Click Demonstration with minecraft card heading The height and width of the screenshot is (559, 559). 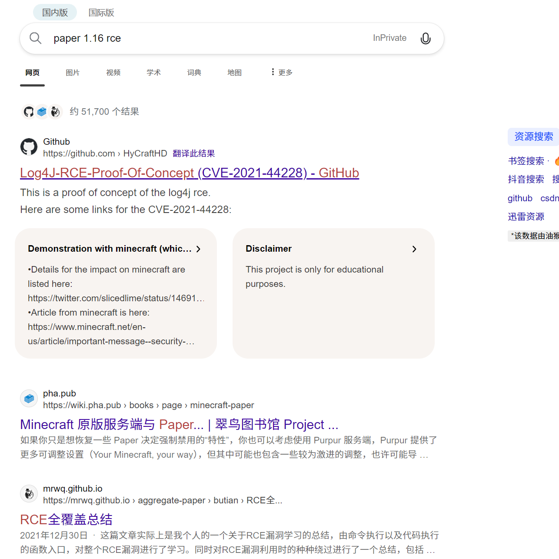coord(110,249)
